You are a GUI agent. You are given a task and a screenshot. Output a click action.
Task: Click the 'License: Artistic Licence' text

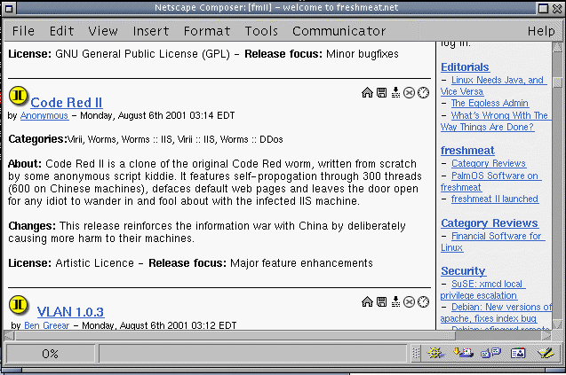click(x=71, y=263)
